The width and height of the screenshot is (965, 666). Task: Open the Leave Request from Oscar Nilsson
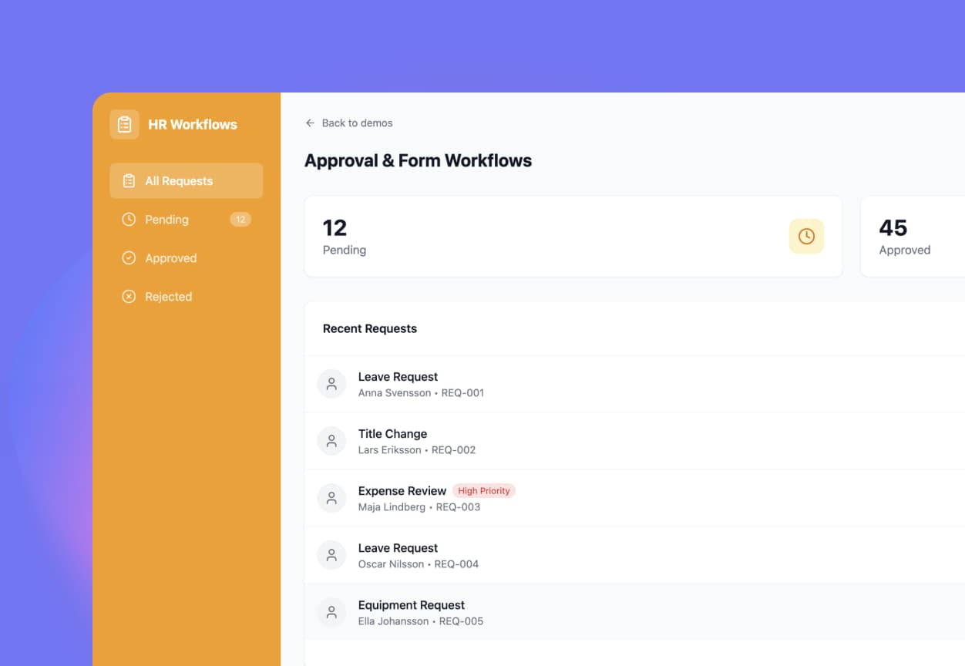tap(398, 547)
